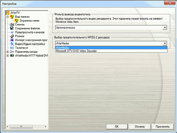177x133 pixels.
Task: Open the Сохранение файлов settings page
Action: pyautogui.click(x=27, y=28)
